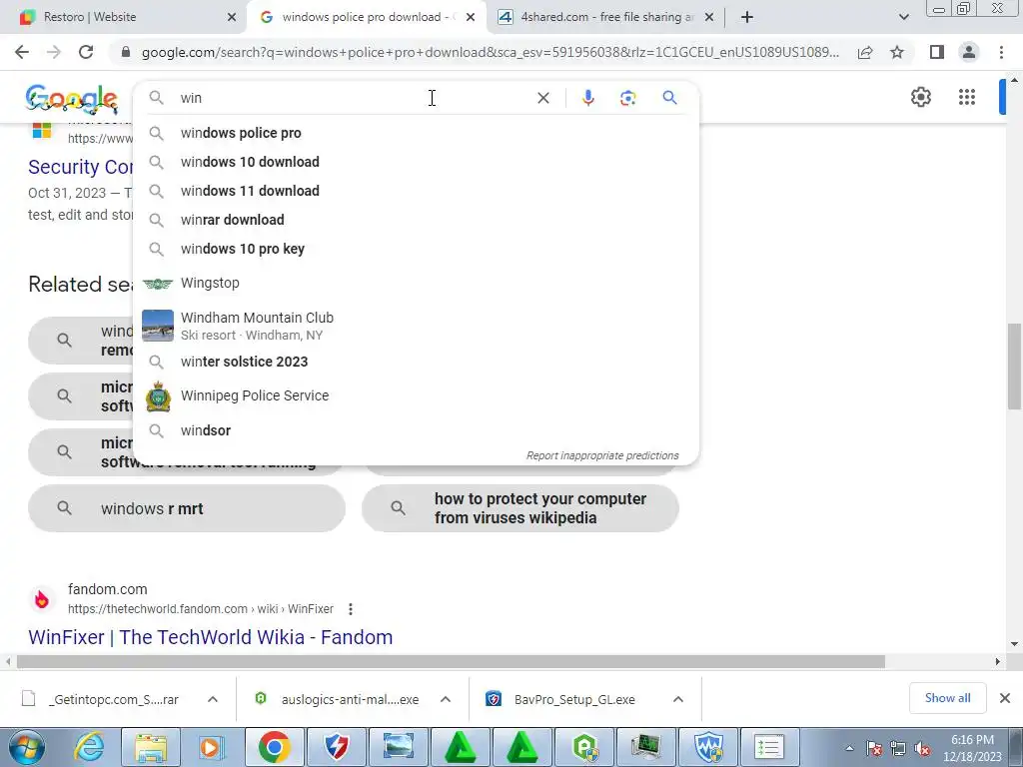The image size is (1023, 767).
Task: Show hidden system tray icons
Action: click(x=849, y=749)
